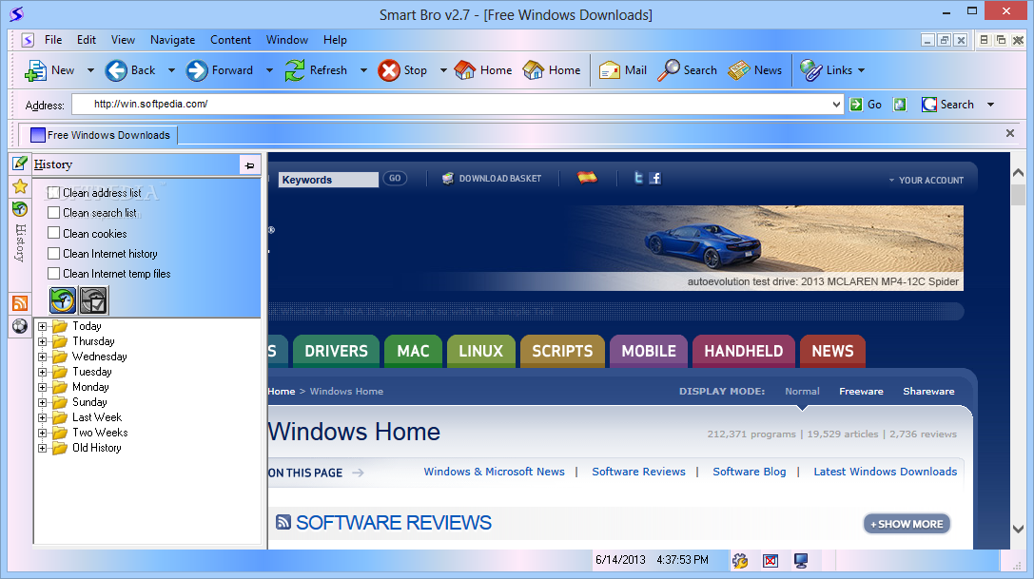Viewport: 1034px width, 579px height.
Task: Open the Content menu
Action: [231, 40]
